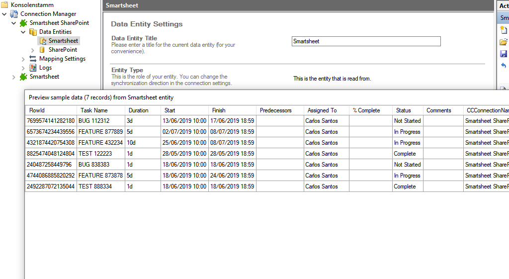Click the save floppy disk icon
The image size is (509, 279).
tap(504, 54)
